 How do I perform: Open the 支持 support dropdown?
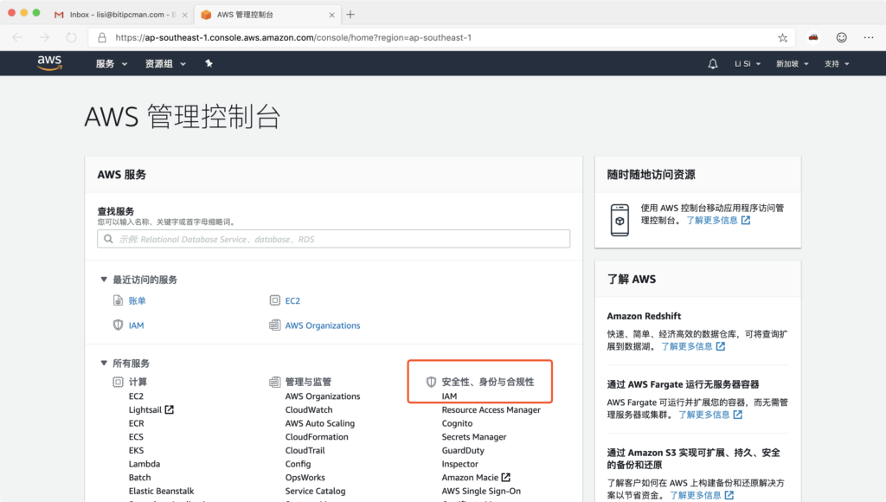pyautogui.click(x=837, y=64)
